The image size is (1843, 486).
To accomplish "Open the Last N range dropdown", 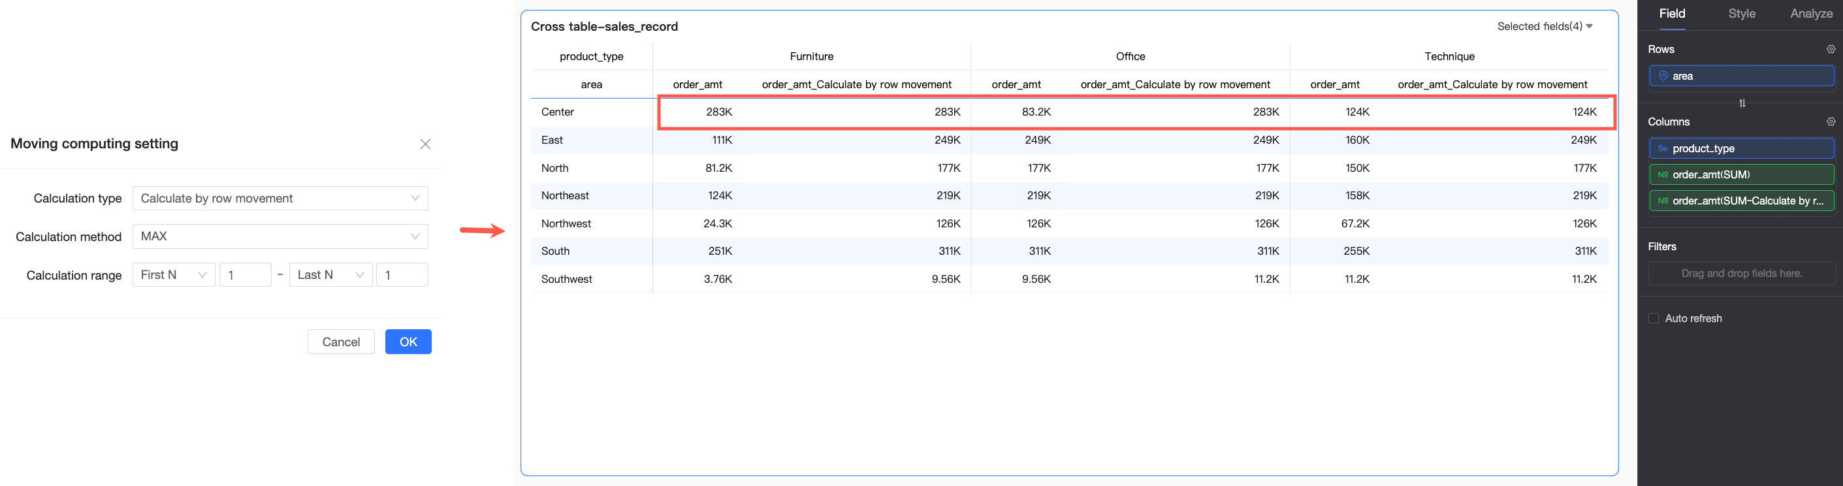I will point(330,275).
